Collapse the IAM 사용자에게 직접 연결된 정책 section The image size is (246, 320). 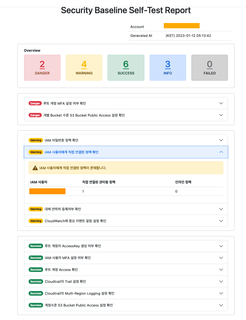point(221,152)
